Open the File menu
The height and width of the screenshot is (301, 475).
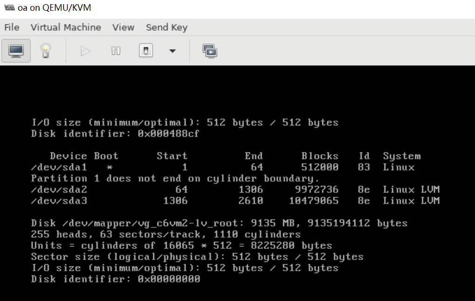click(12, 27)
